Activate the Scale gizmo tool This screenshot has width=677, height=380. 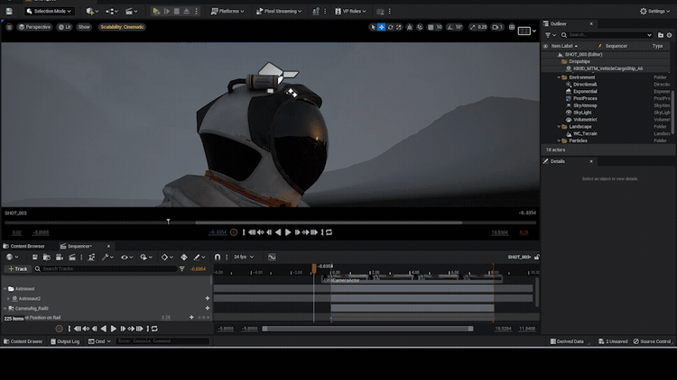398,27
